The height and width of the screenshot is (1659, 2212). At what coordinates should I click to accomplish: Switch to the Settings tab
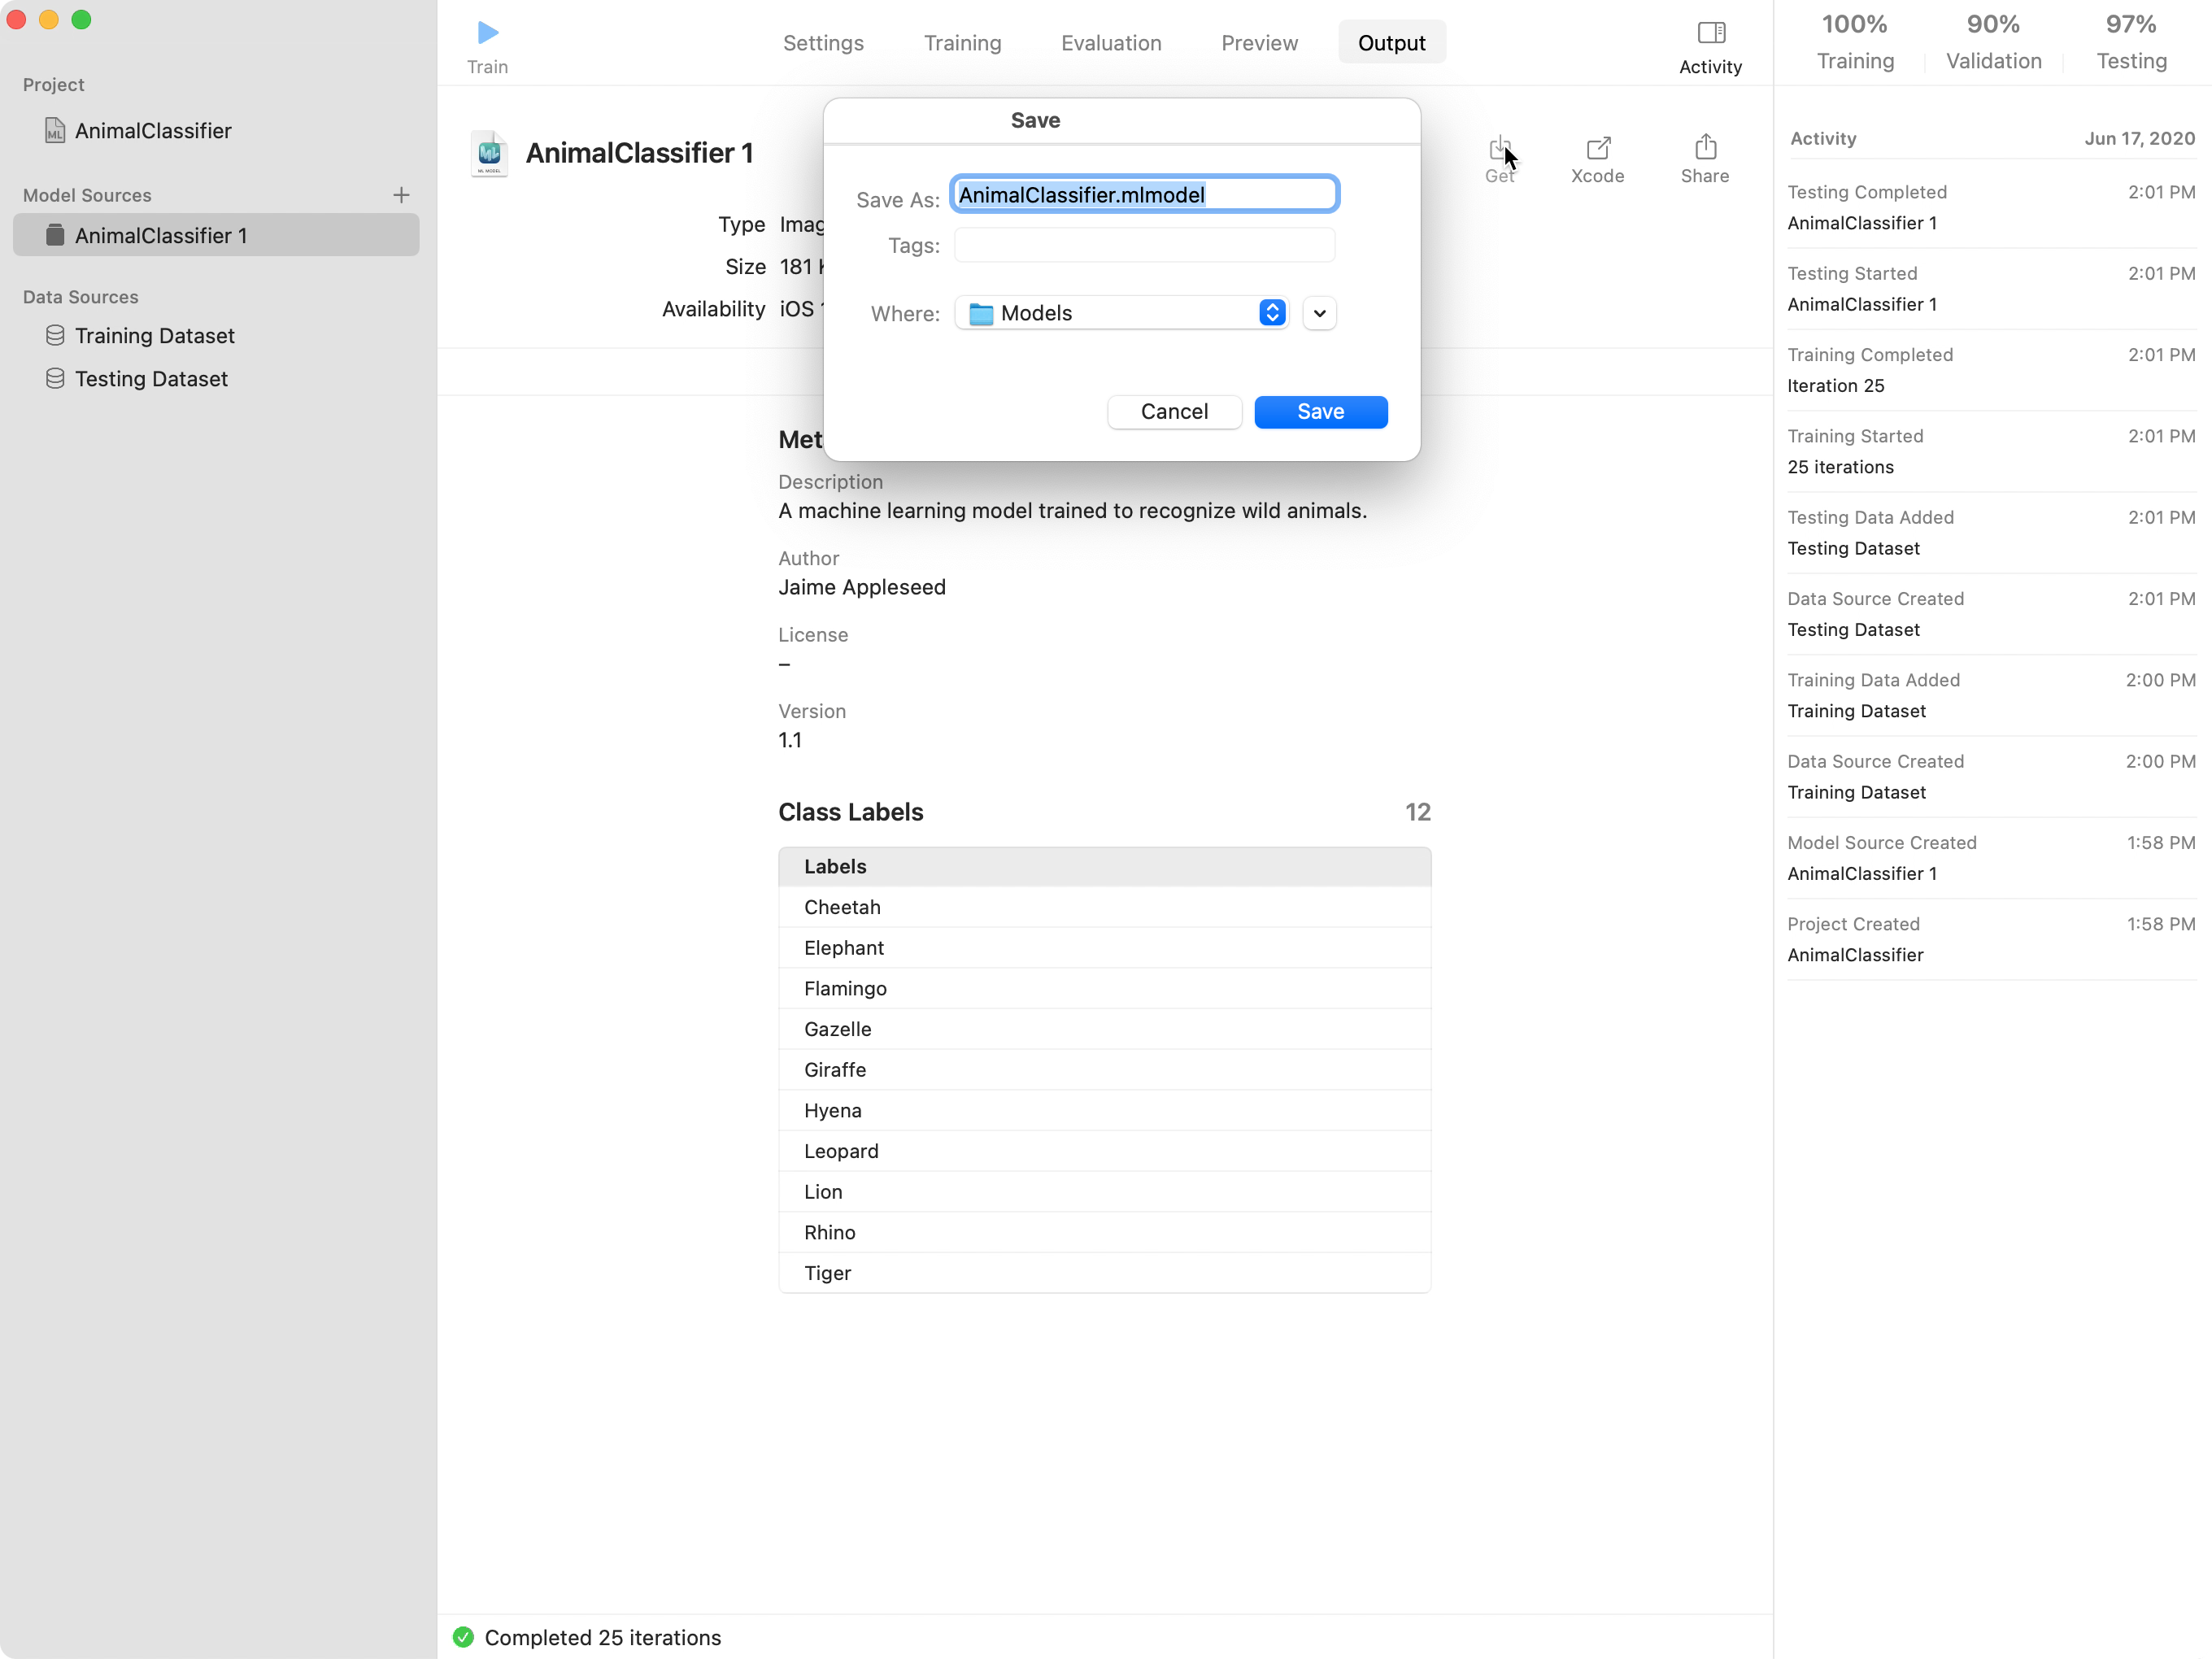click(x=822, y=42)
